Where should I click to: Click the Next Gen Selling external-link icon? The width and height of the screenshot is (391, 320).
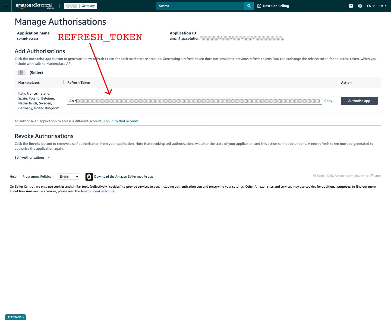259,6
